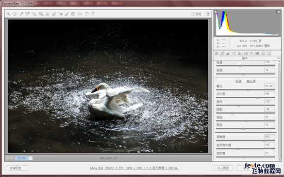Zoom out with the minus button
Image resolution: width=284 pixels, height=177 pixels.
8,158
